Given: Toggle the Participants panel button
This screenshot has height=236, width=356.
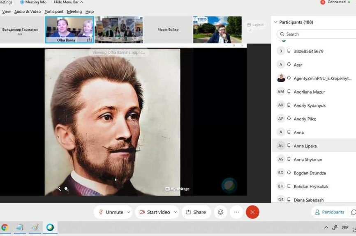Looking at the screenshot, I should coord(329,212).
